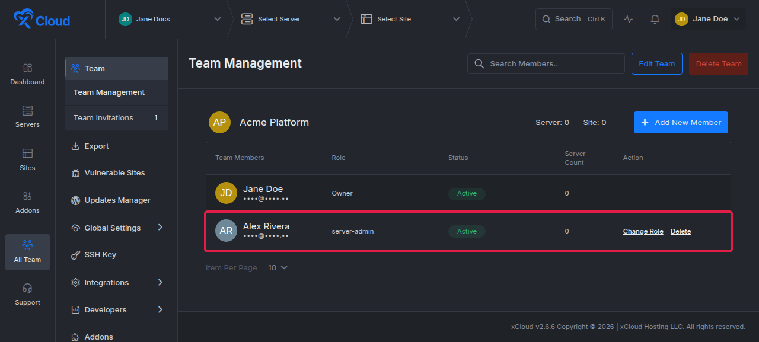Viewport: 759px width, 342px height.
Task: Open Servers from the left rail
Action: click(27, 117)
